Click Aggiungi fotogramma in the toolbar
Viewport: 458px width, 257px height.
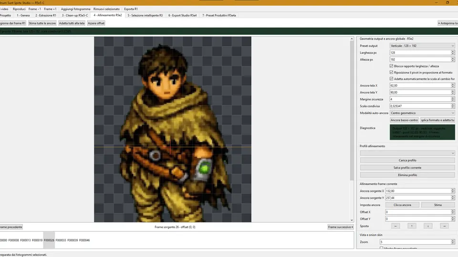[76, 9]
